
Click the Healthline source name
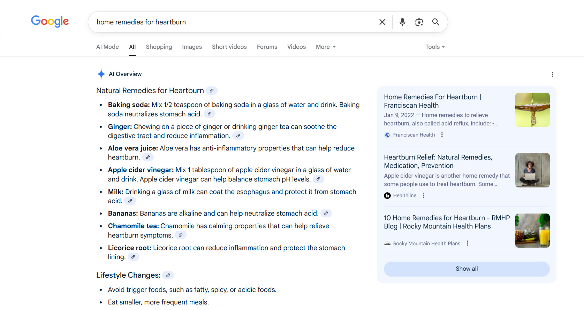coord(405,195)
